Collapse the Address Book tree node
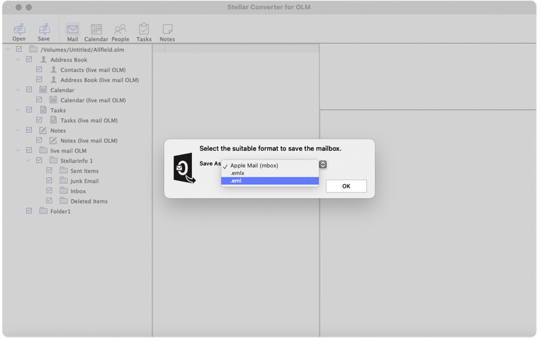This screenshot has width=541, height=338. click(18, 59)
